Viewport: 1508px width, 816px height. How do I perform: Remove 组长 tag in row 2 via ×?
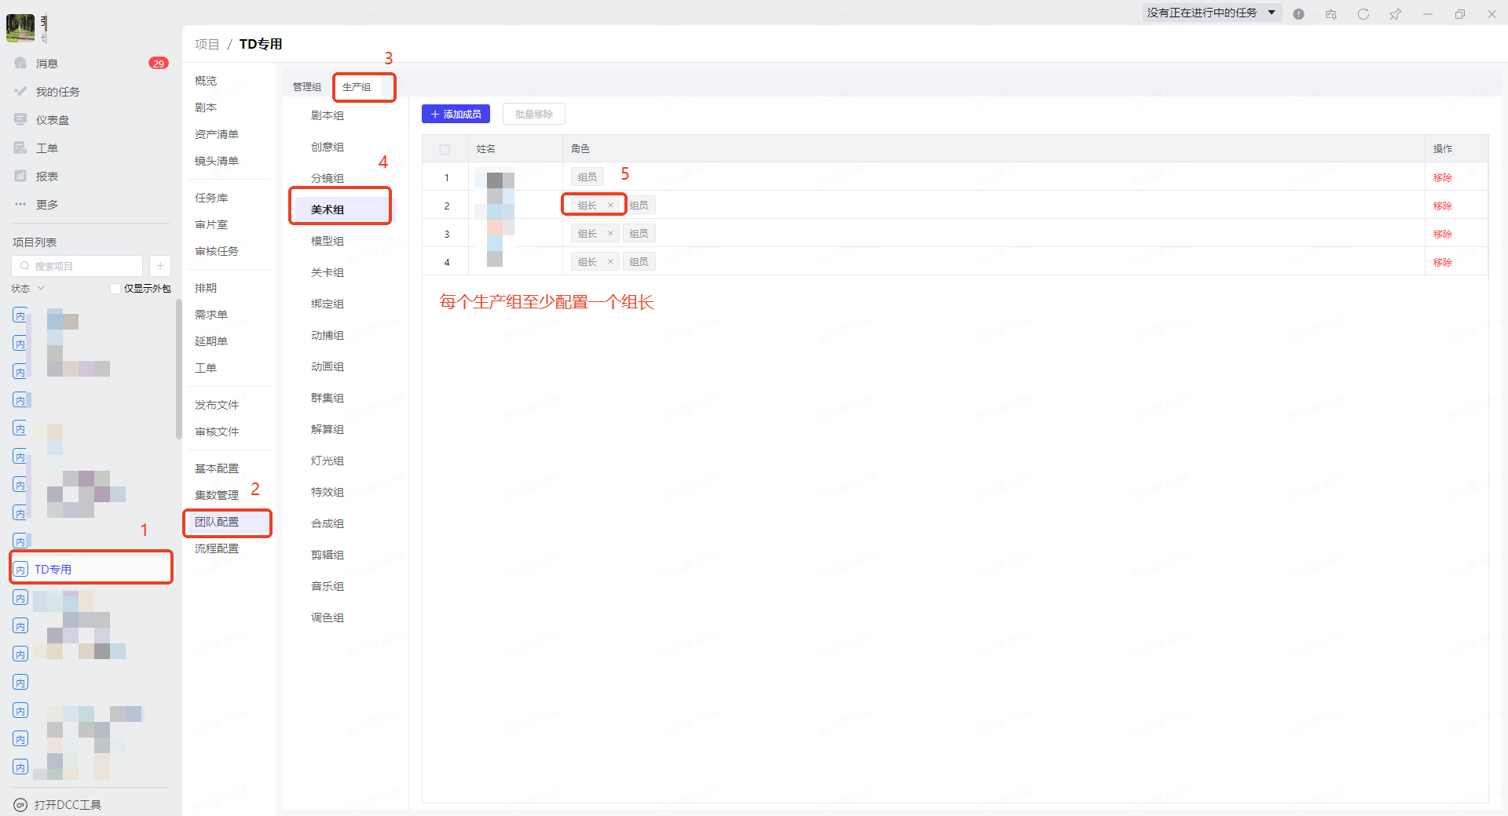coord(610,206)
